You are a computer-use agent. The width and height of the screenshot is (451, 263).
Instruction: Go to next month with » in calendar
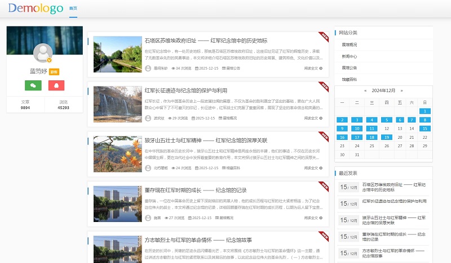[x=401, y=90]
